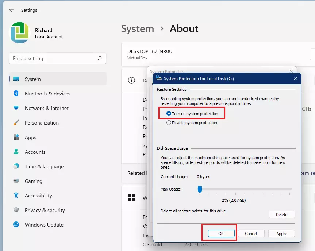315x251 pixels.
Task: Click the Max Usage slider handle
Action: [200, 189]
